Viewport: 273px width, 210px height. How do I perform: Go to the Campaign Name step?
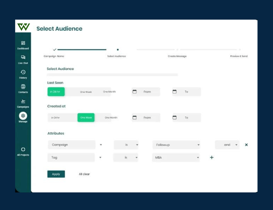[54, 56]
